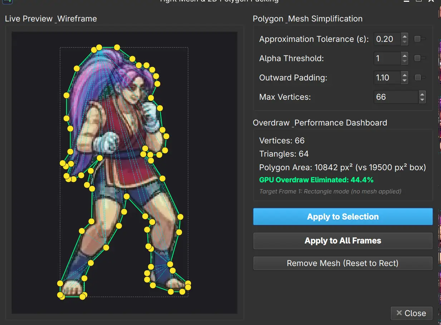Screen dimensions: 441x325
Task: Decrease Outward Padding with the down arrow
Action: pyautogui.click(x=405, y=81)
